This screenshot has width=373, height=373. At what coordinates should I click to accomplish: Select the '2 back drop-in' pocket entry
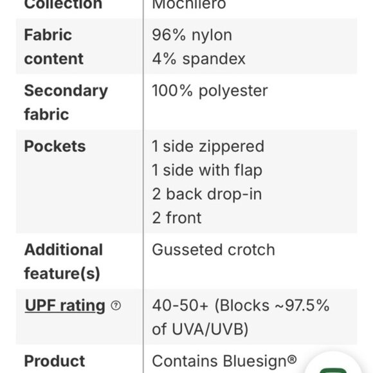[x=207, y=194]
